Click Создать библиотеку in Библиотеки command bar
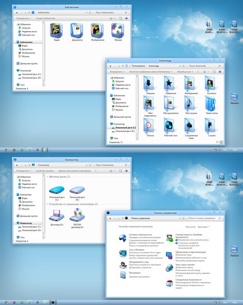Image resolution: width=243 pixels, height=305 pixels. (46, 18)
